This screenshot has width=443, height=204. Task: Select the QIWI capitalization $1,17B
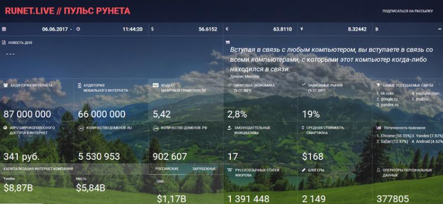tap(172, 199)
